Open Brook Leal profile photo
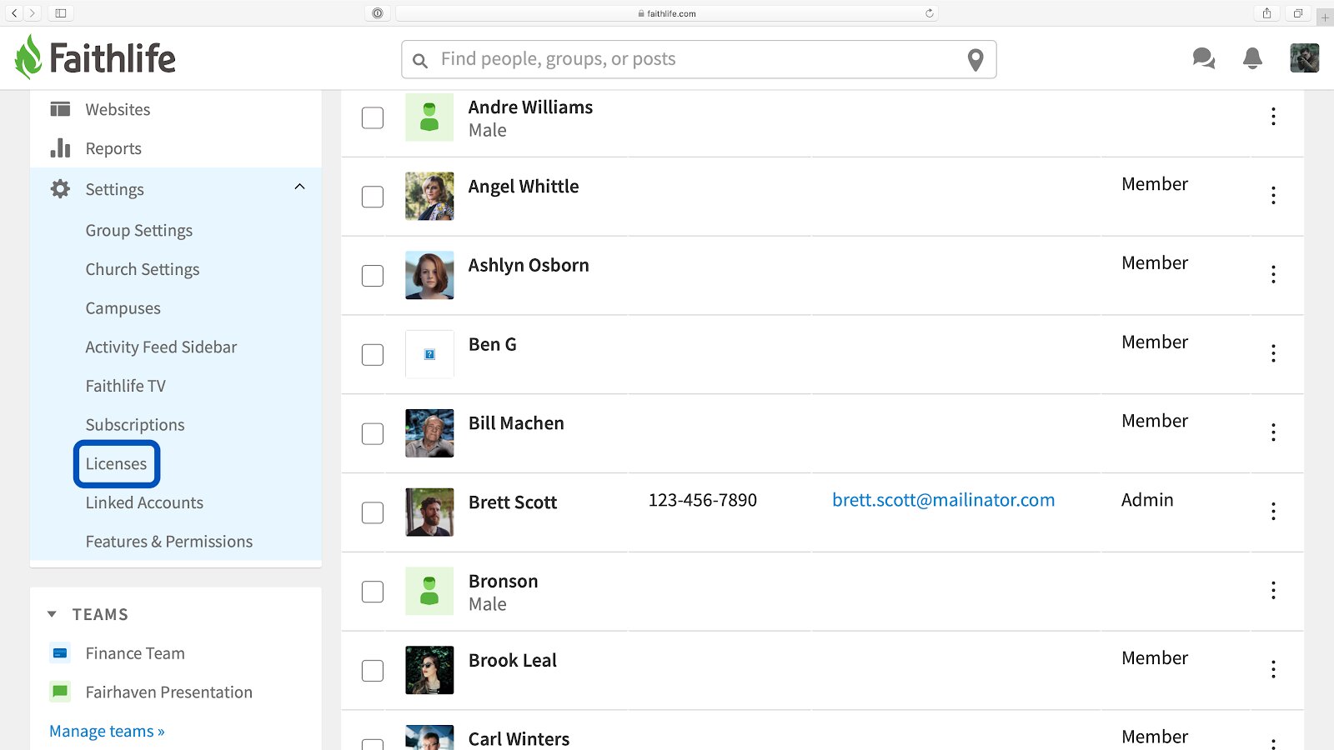 point(429,670)
